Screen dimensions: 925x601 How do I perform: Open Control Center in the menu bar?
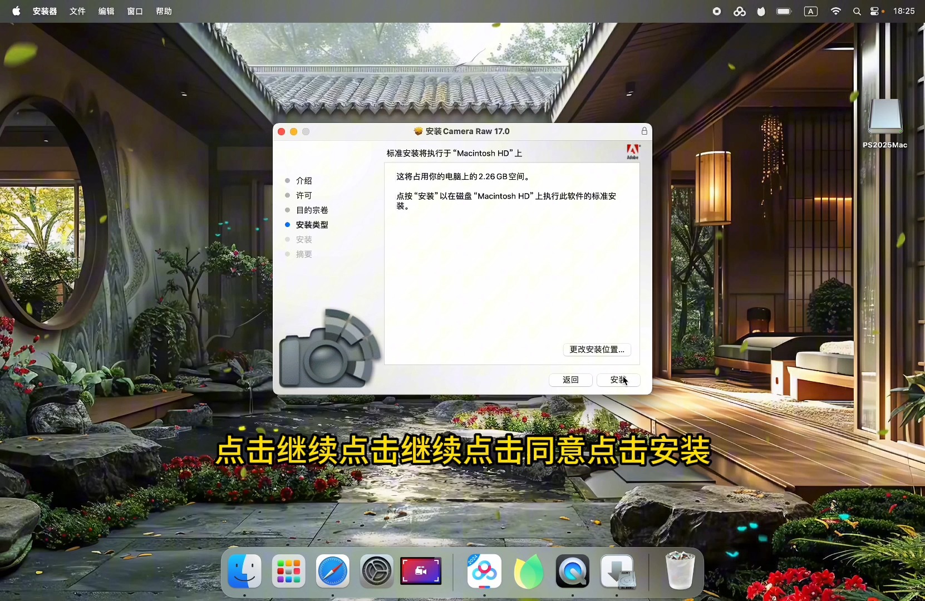pos(874,11)
